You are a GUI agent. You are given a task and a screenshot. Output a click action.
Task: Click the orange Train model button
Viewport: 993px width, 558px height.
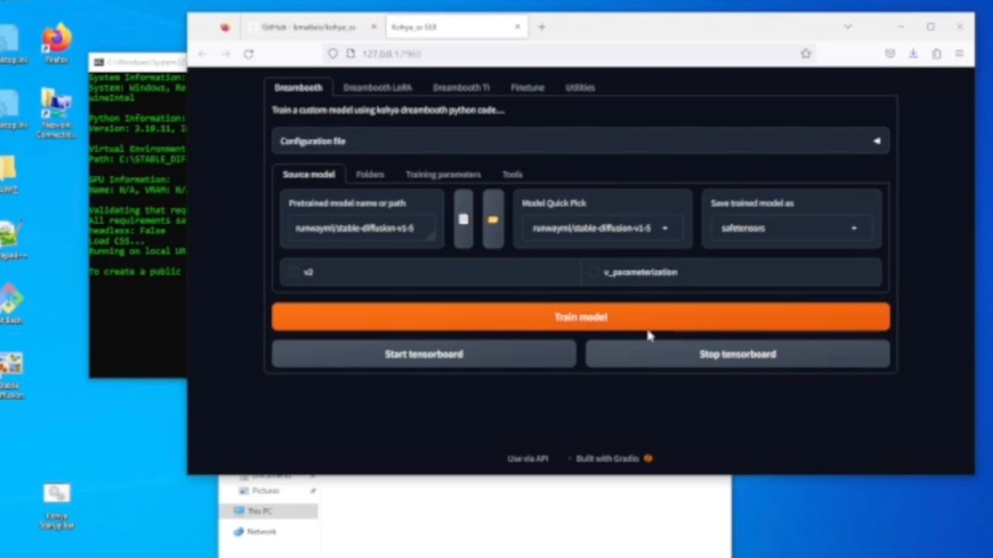tap(580, 317)
